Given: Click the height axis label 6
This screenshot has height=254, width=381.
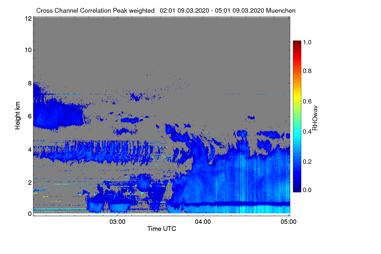Looking at the screenshot, I should coord(30,116).
